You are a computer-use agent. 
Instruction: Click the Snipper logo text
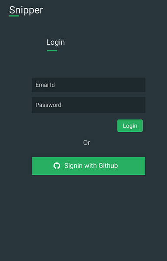pos(26,10)
